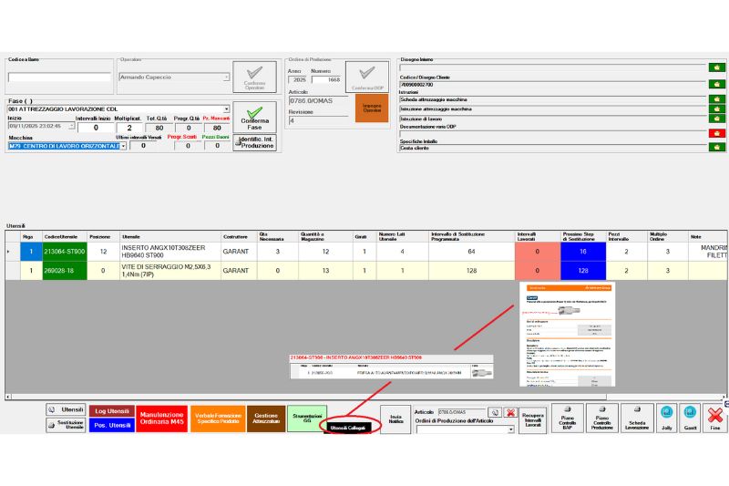Click search icon next to Articolo field

(x=495, y=412)
